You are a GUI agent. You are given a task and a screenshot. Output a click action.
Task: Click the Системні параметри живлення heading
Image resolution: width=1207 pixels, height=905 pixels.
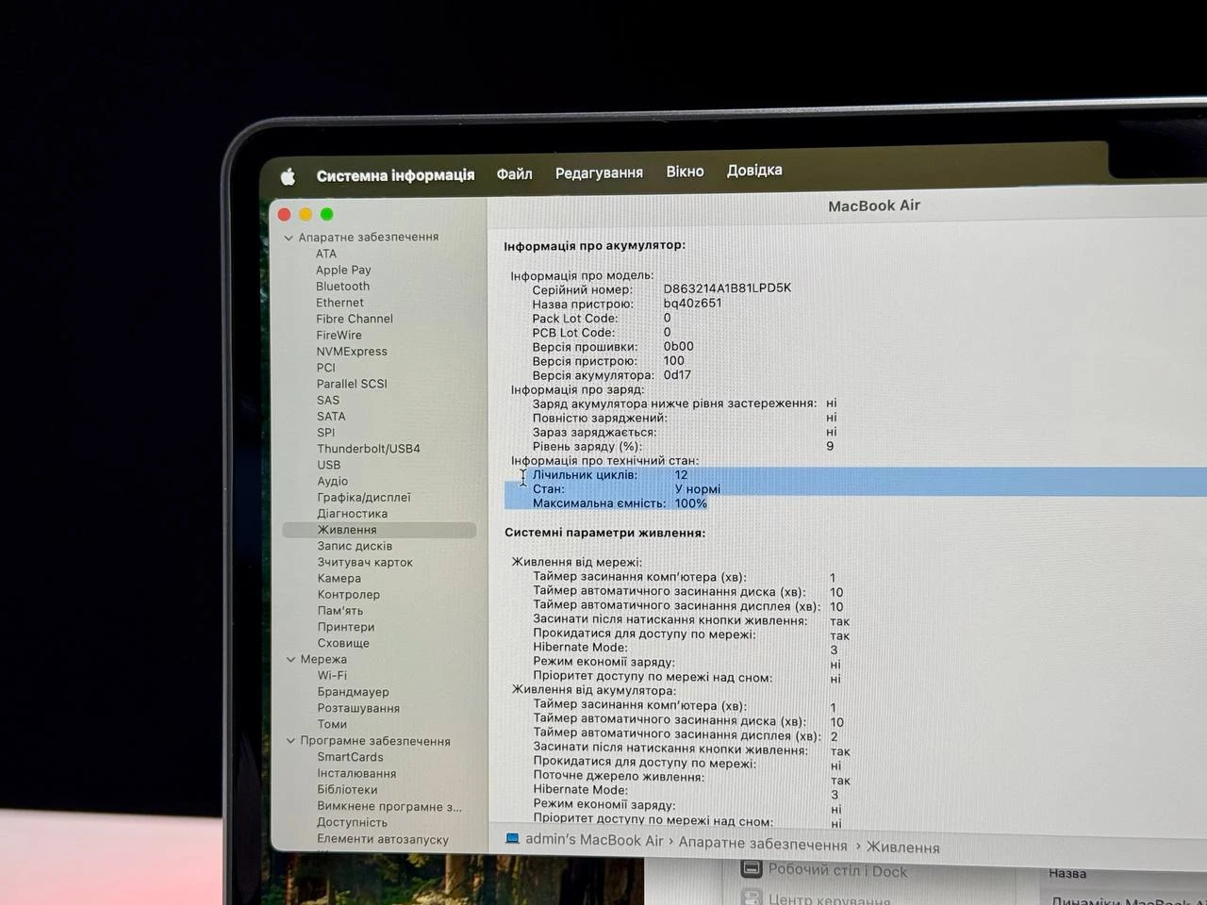pos(604,533)
